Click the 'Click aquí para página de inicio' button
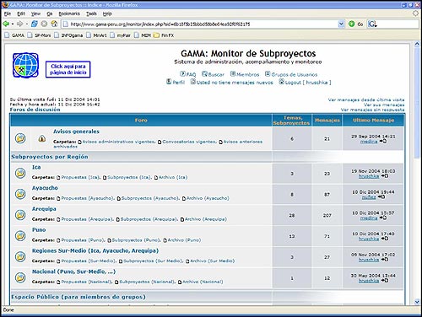422x317 pixels. pyautogui.click(x=68, y=69)
